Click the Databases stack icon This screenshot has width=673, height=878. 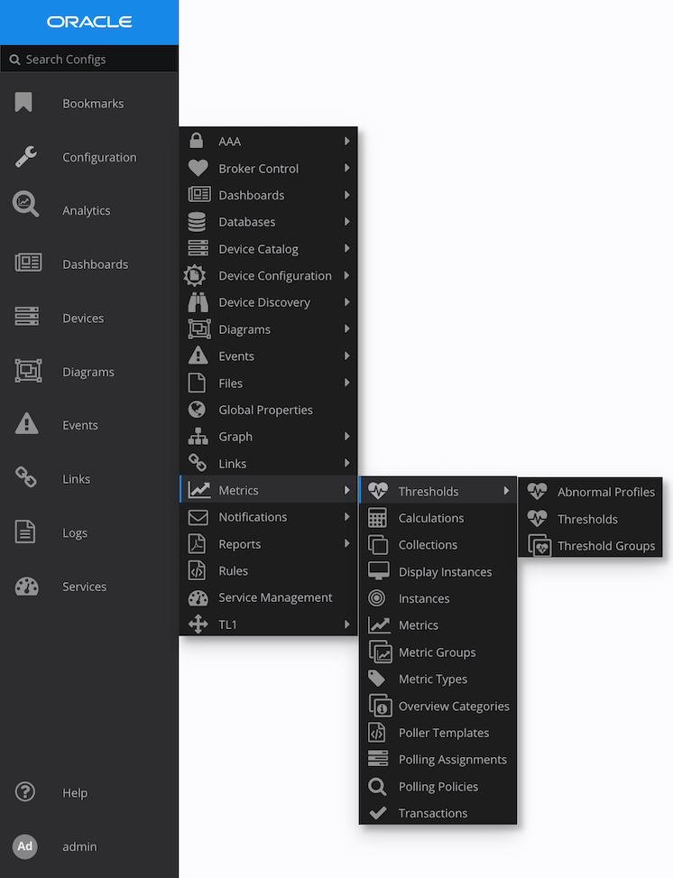pyautogui.click(x=197, y=222)
